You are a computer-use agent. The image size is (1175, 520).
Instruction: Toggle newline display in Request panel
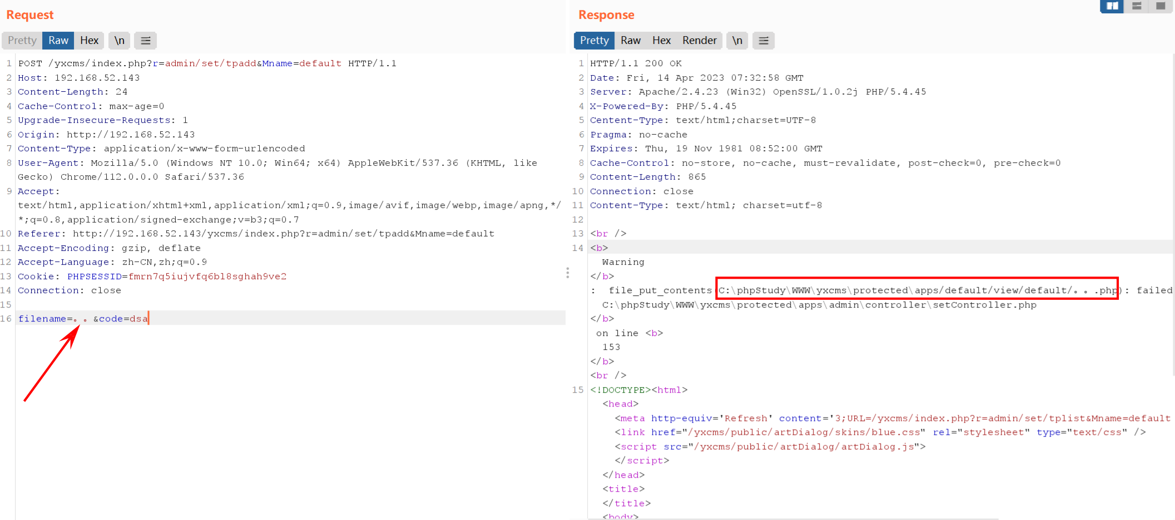(x=120, y=41)
